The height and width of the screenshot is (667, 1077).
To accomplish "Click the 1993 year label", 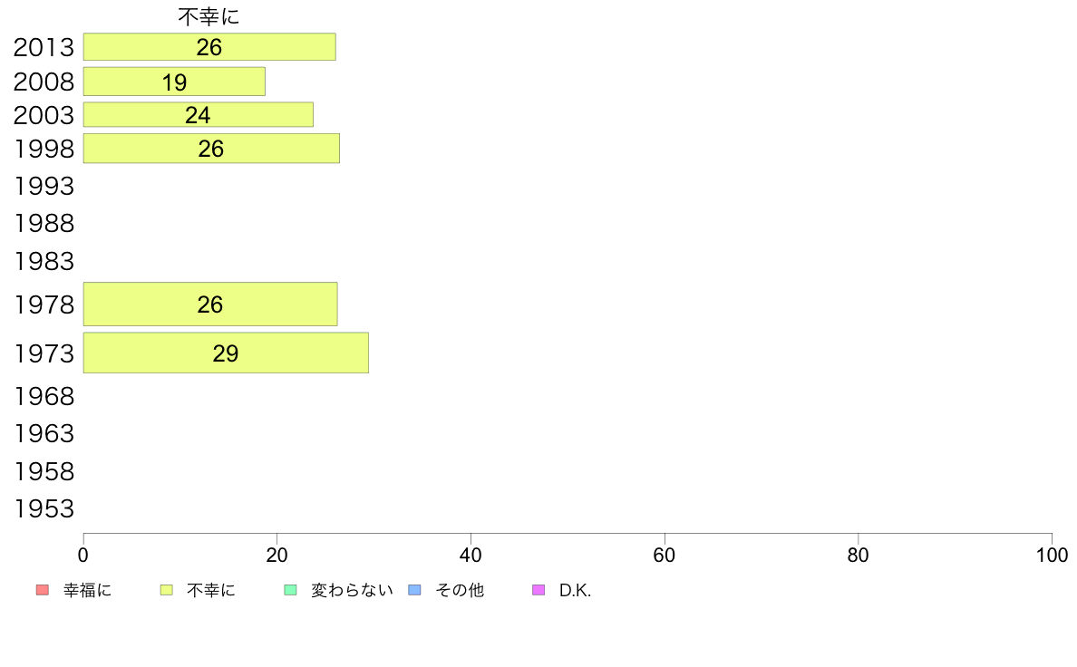I will coord(44,186).
